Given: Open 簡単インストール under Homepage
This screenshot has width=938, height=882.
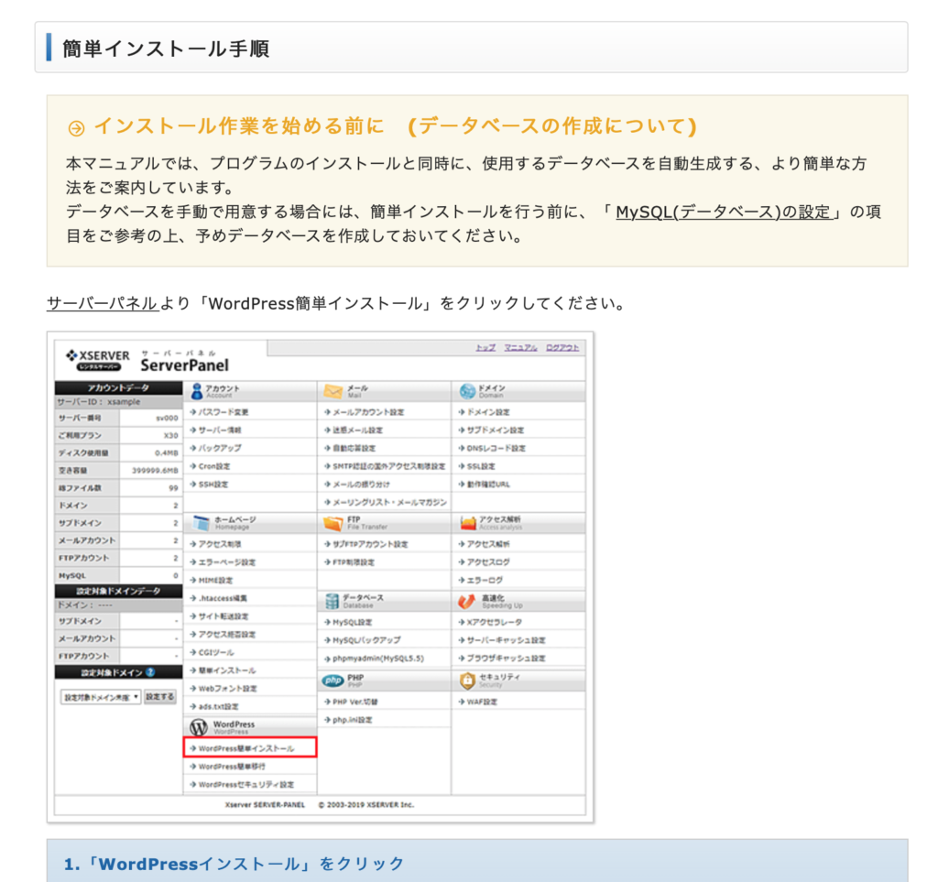Looking at the screenshot, I should pos(227,670).
